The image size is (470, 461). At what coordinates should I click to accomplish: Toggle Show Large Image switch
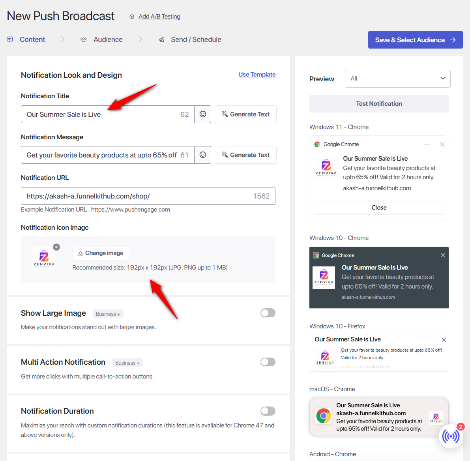(x=268, y=313)
